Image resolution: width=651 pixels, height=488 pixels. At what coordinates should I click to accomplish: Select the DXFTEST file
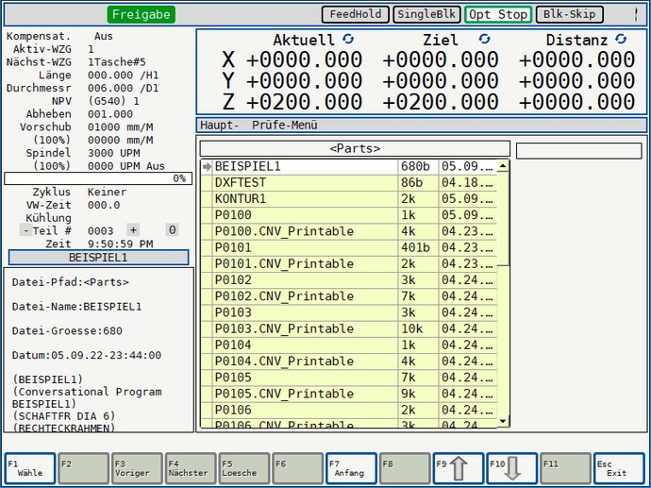pyautogui.click(x=349, y=183)
